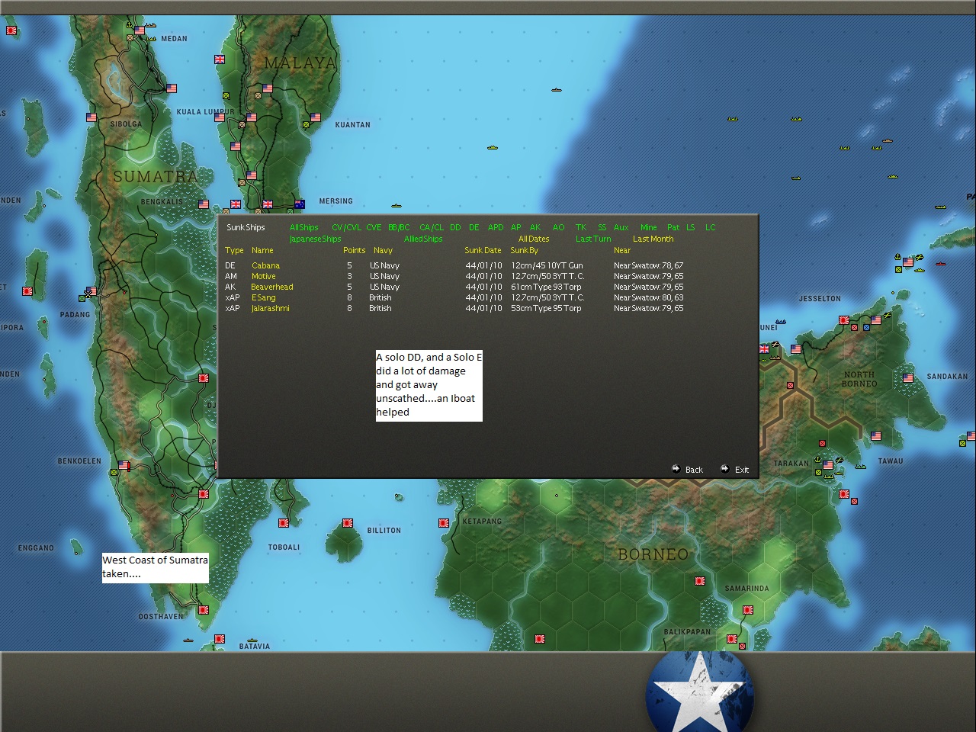Filter sunk ships by APD type
Image resolution: width=976 pixels, height=732 pixels.
click(496, 227)
